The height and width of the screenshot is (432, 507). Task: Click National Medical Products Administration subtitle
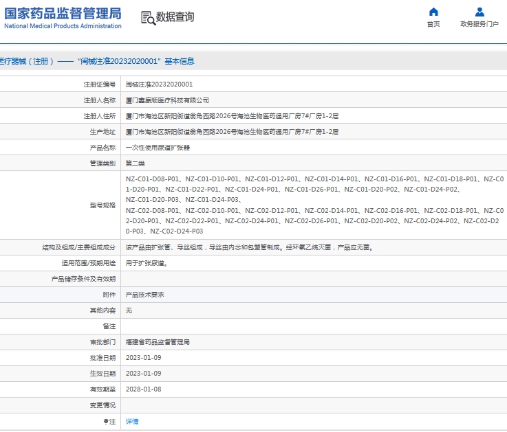[x=63, y=26]
